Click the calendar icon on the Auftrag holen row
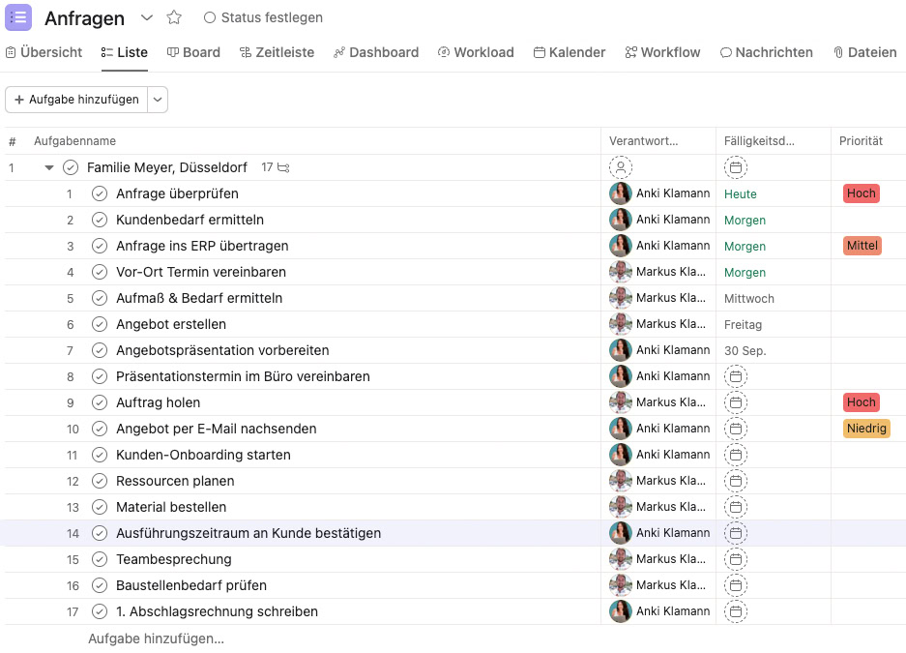Viewport: 906px width, 653px height. 736,402
